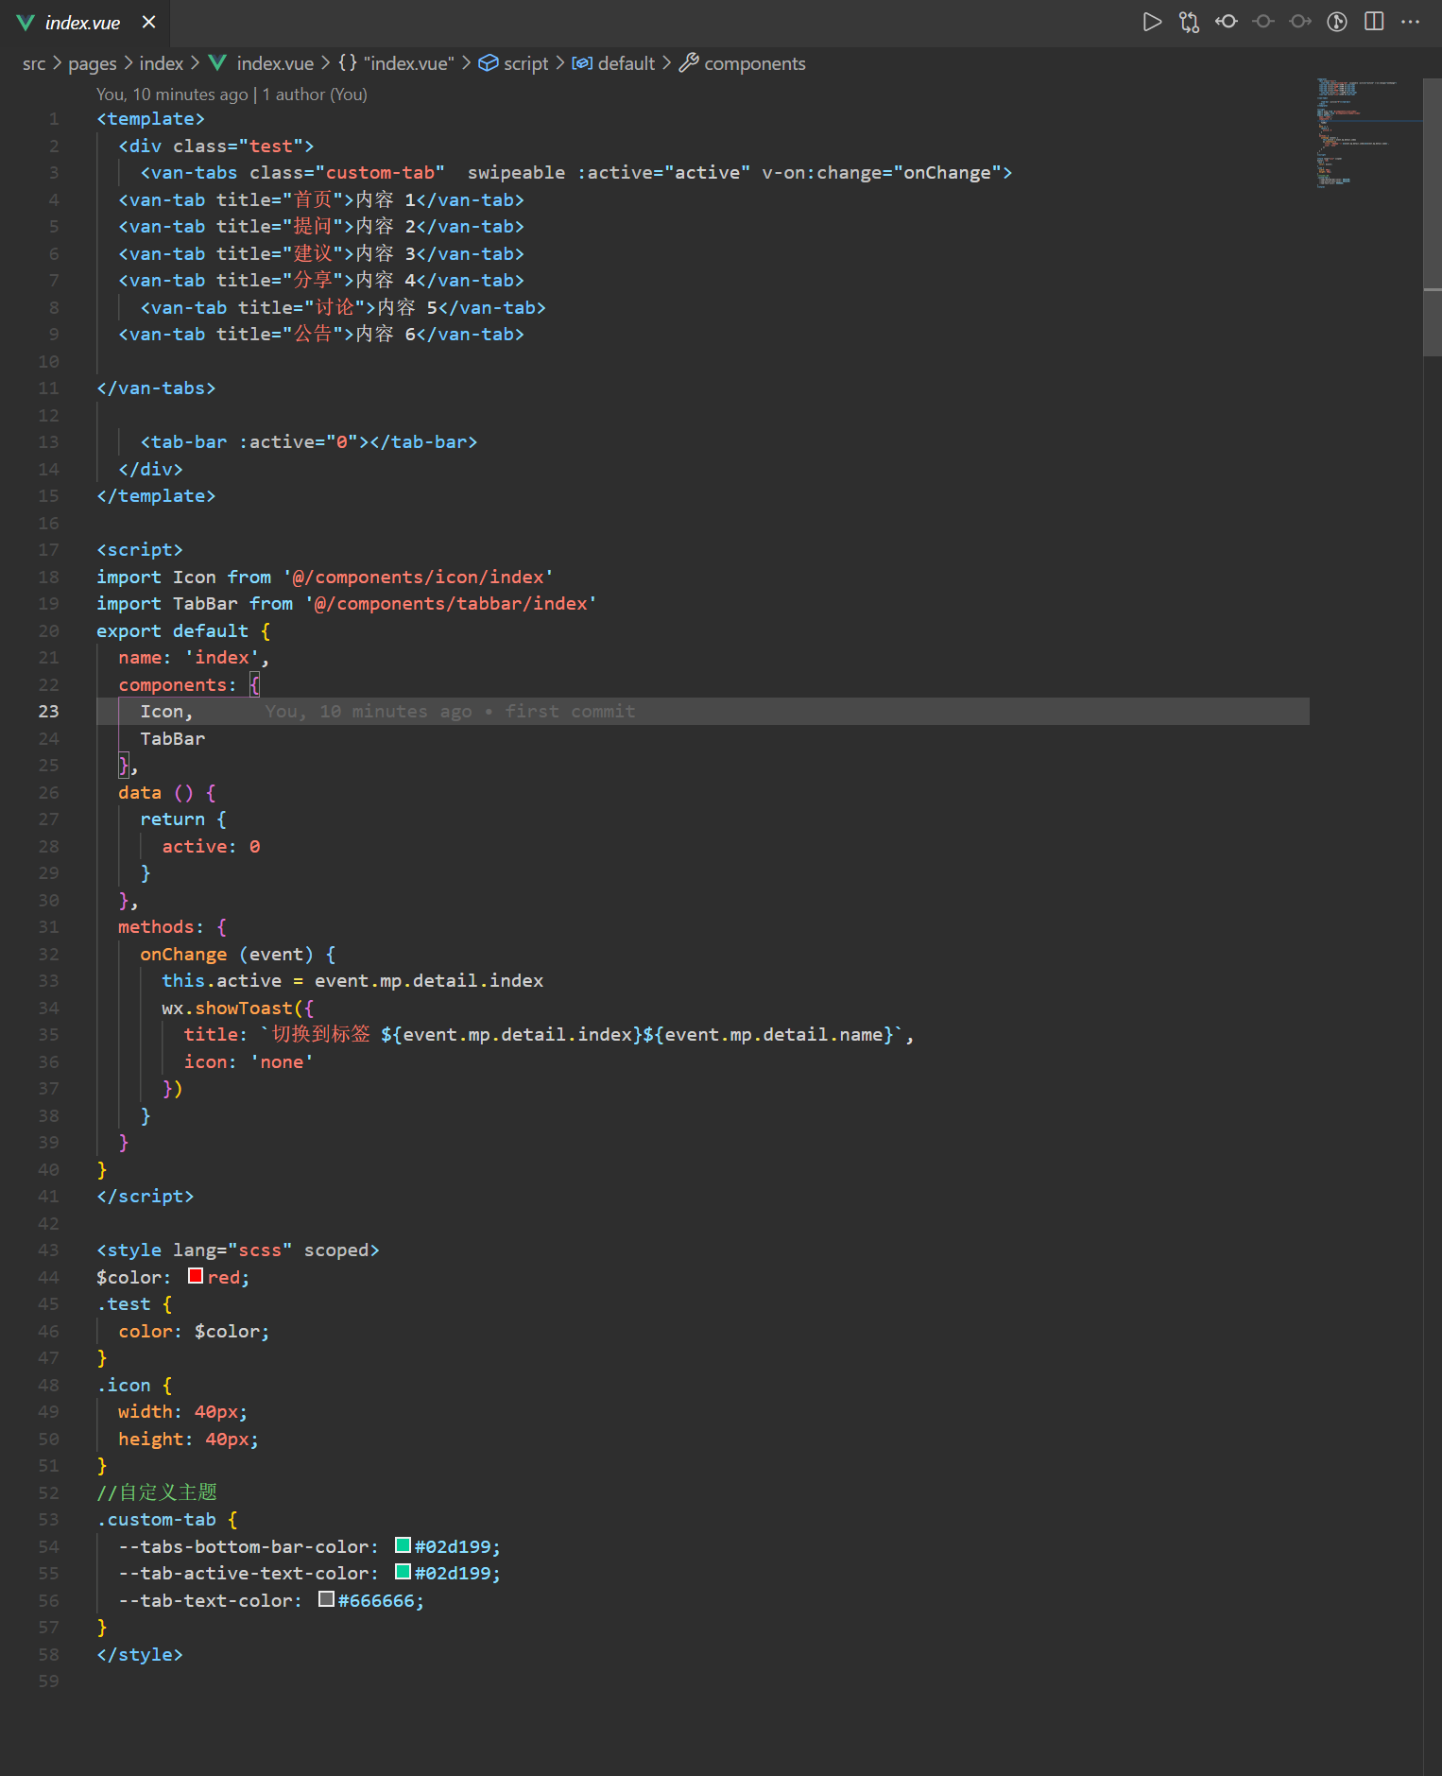The image size is (1442, 1776).
Task: Open tabs-bottom-bar-color #02d199 swatch
Action: 403,1545
